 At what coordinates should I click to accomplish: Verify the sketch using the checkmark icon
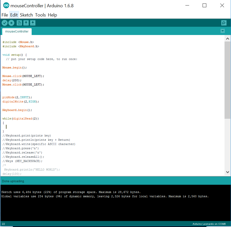4,23
